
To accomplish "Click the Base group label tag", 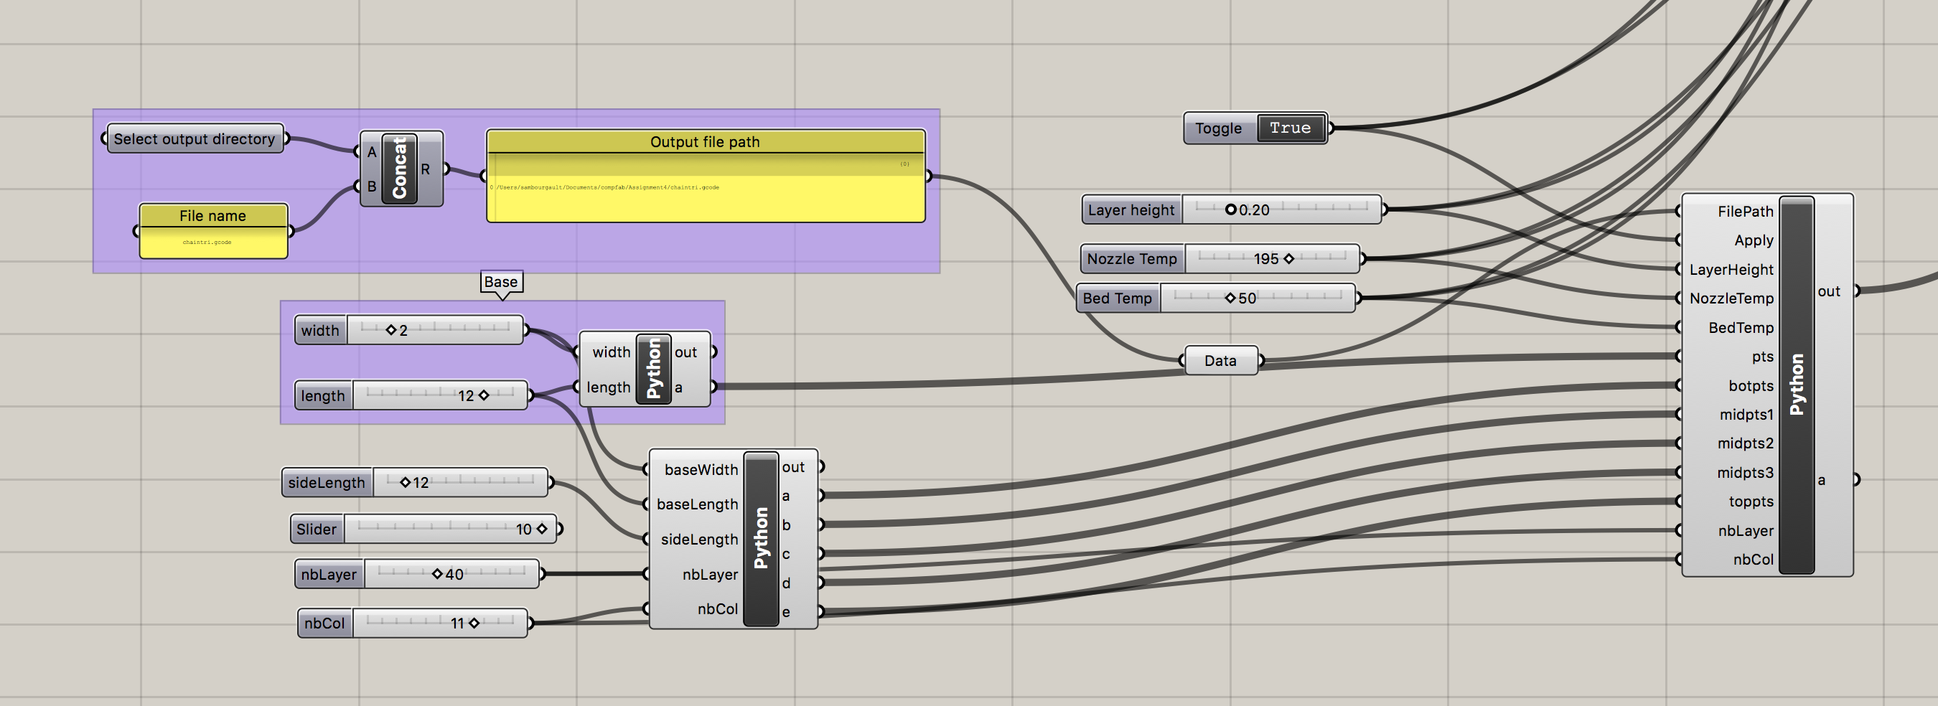I will [x=501, y=282].
